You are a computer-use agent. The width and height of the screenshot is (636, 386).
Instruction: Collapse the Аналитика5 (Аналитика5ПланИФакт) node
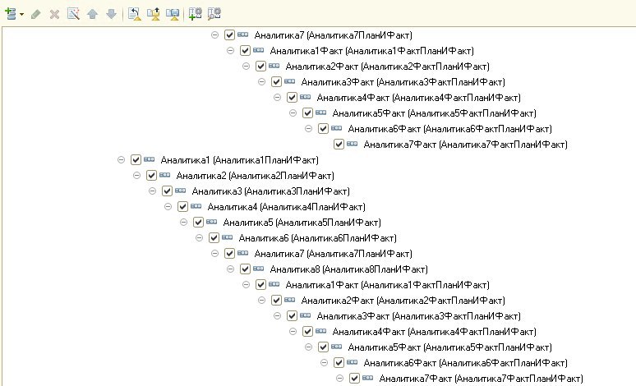click(183, 223)
